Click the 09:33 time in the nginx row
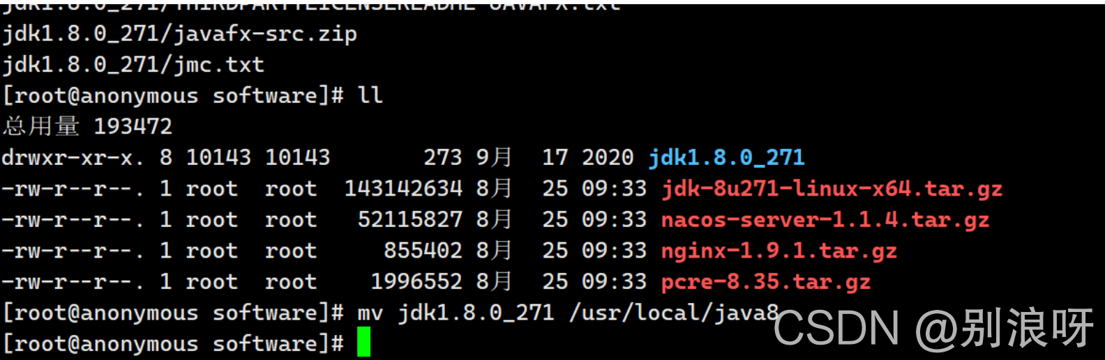Viewport: 1105px width, 360px height. pos(614,251)
